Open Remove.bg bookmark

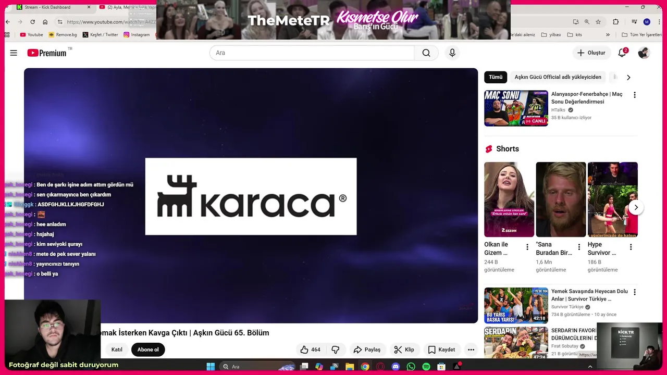tap(63, 35)
